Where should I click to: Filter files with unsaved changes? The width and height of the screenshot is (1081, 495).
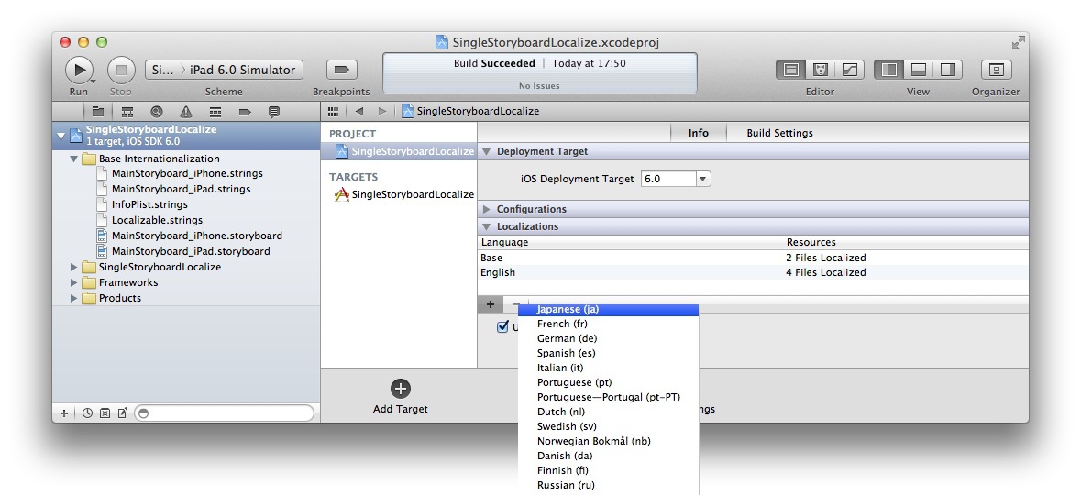click(122, 413)
